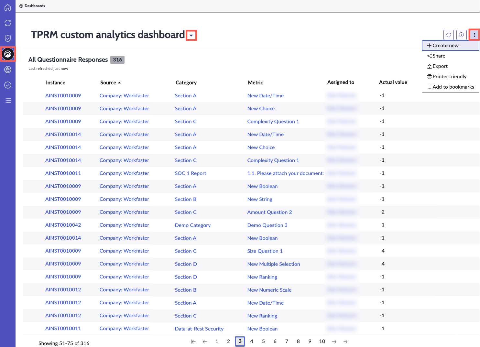The height and width of the screenshot is (347, 480).
Task: Go to first page arrow
Action: (x=193, y=342)
